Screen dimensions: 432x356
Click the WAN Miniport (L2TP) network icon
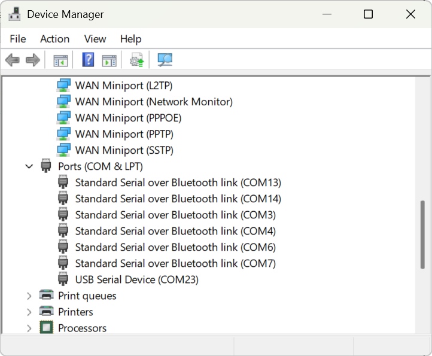pos(63,86)
